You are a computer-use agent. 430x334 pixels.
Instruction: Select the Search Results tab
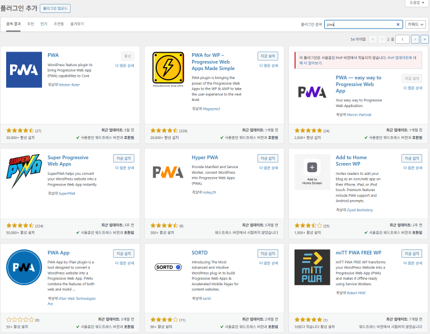13,24
